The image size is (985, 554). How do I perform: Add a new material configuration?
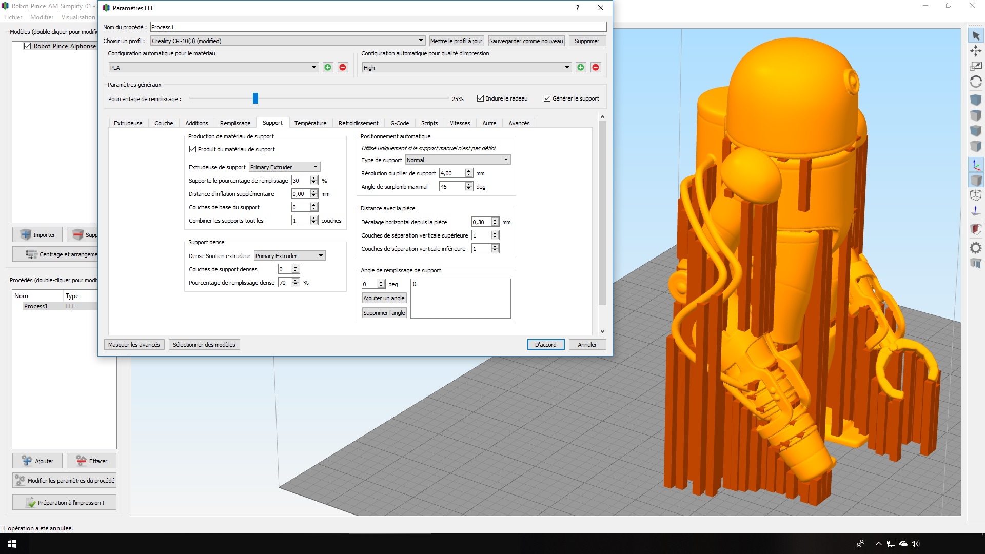328,67
